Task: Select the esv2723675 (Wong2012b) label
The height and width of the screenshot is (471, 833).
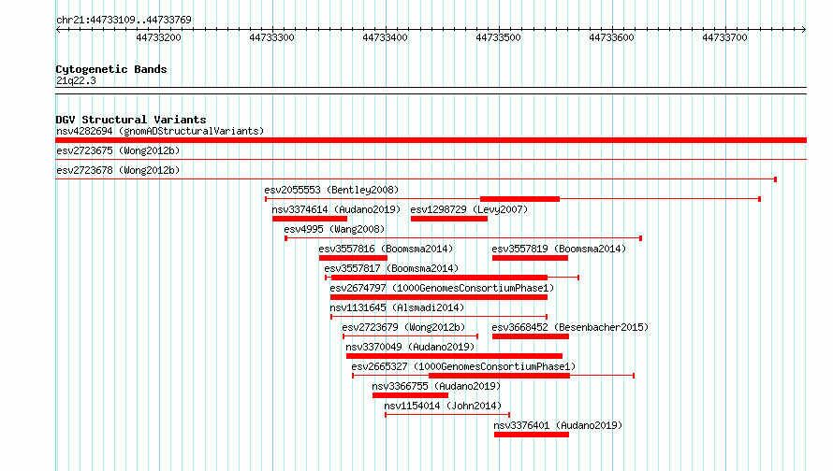Action: [x=118, y=150]
